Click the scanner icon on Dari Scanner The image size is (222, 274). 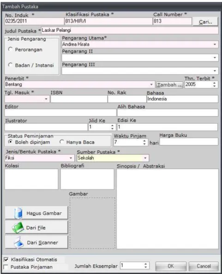(x=18, y=243)
